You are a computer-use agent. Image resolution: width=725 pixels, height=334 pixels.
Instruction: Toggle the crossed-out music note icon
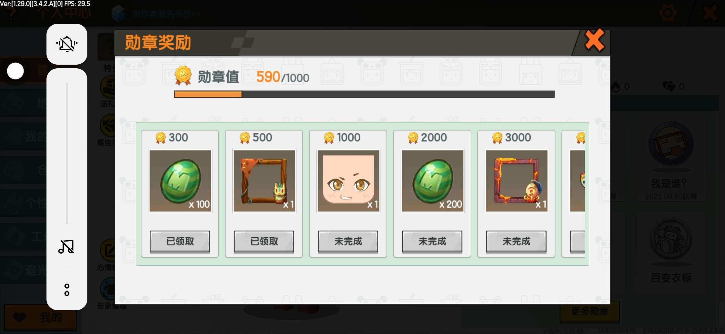coord(66,247)
